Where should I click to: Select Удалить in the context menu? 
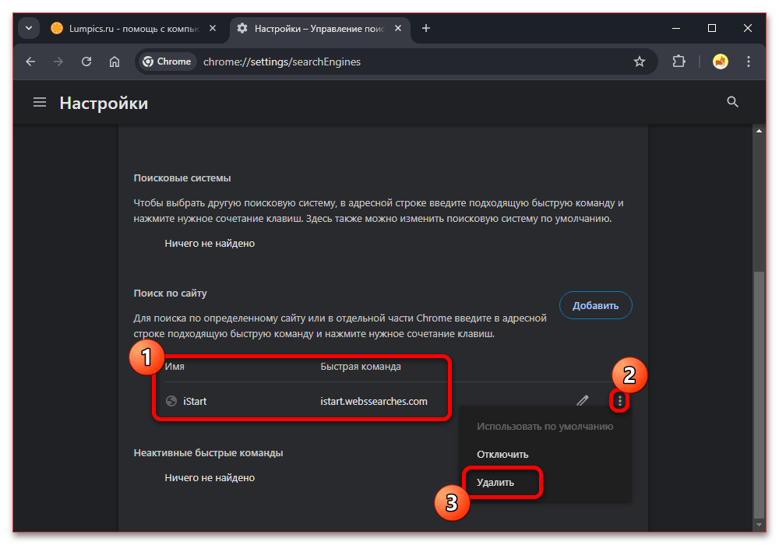pyautogui.click(x=495, y=483)
